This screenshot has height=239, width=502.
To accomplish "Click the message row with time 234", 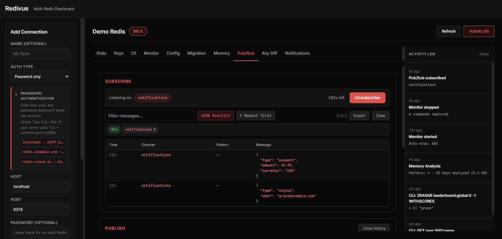I will (x=247, y=193).
